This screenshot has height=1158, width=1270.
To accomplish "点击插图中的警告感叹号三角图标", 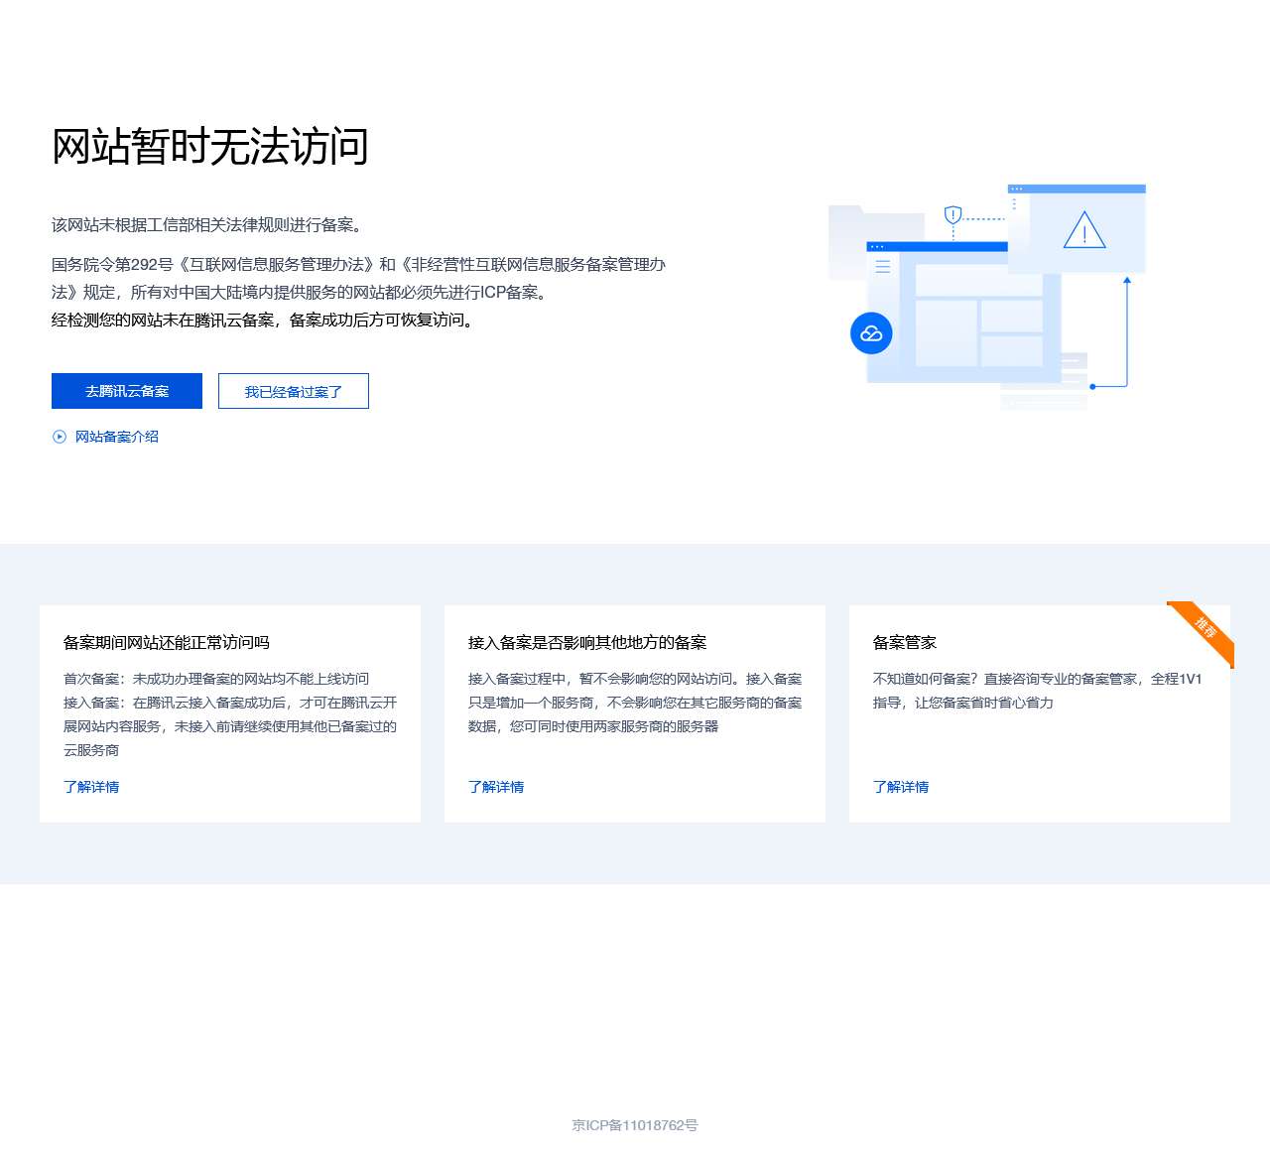I will (x=1084, y=232).
